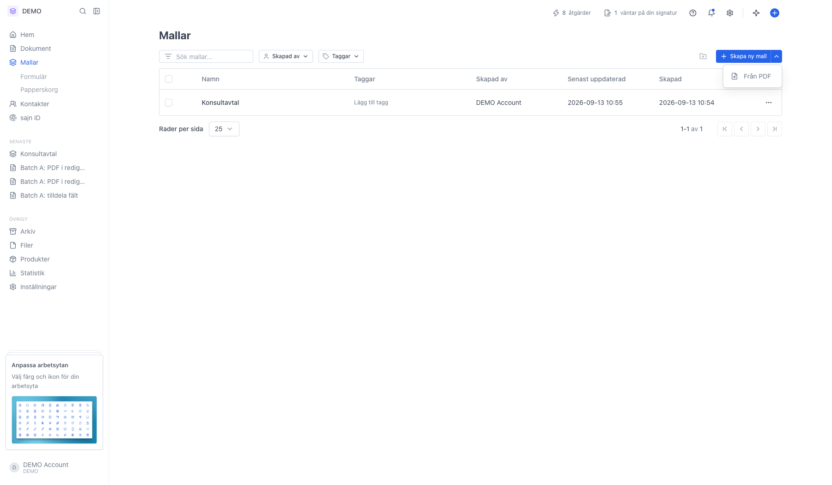The width and height of the screenshot is (832, 485).
Task: Select all templates with header checkbox
Action: coord(169,79)
